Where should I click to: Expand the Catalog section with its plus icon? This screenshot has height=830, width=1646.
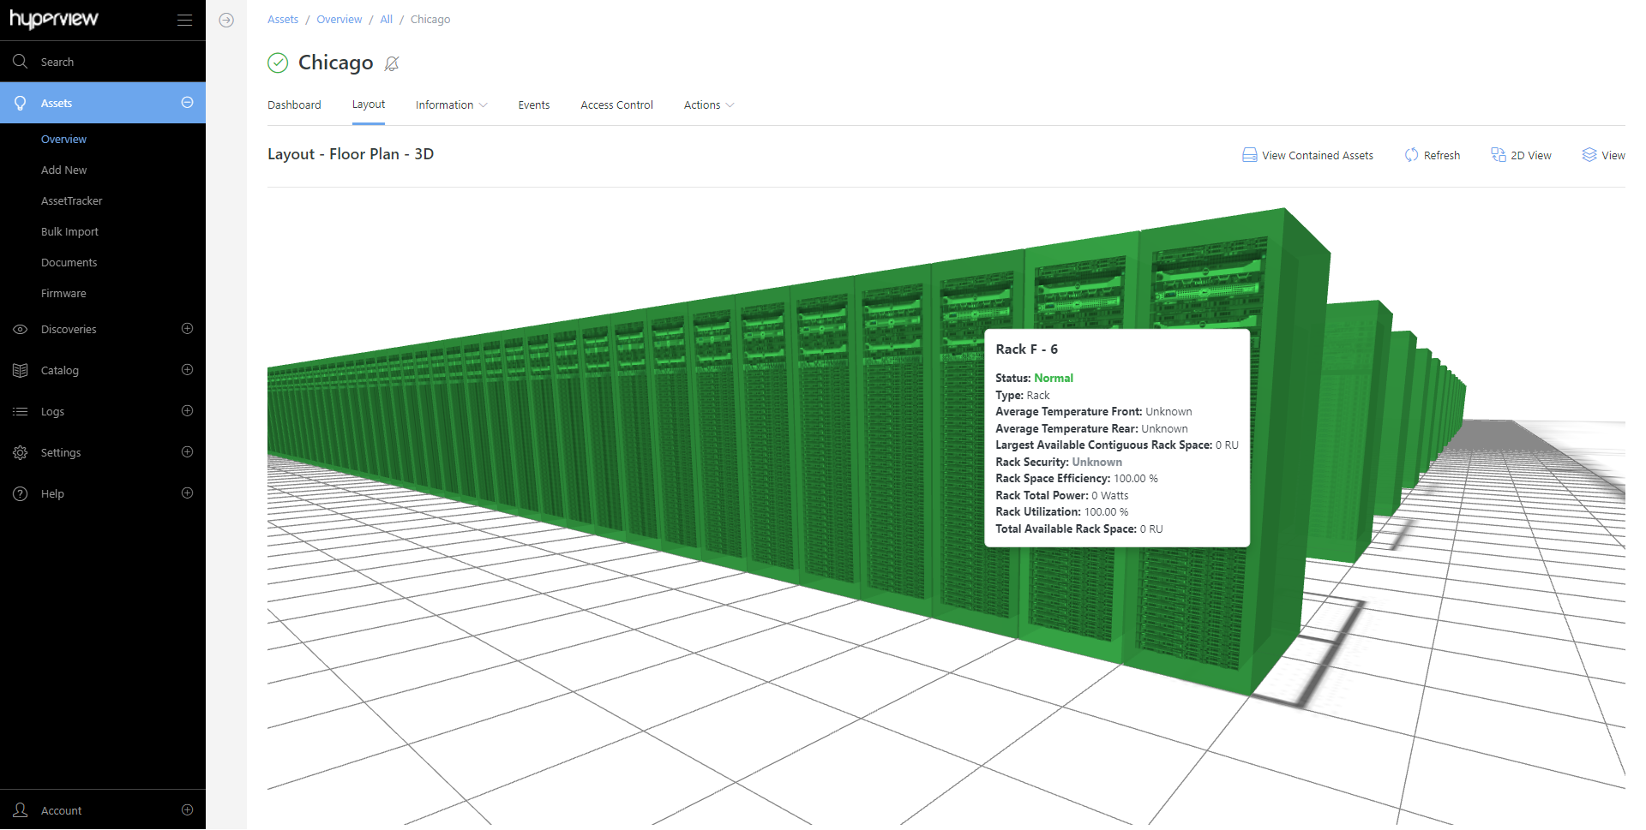187,370
